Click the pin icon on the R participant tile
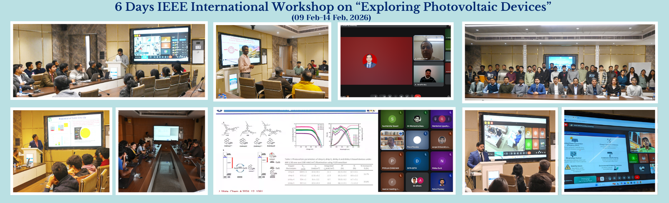This screenshot has width=669, height=203. (435, 119)
